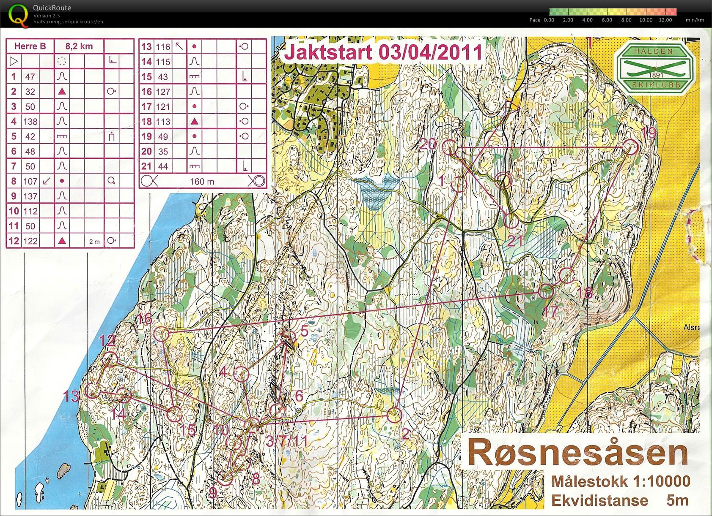Click control code 47 in row 1
Image resolution: width=712 pixels, height=516 pixels.
point(30,76)
